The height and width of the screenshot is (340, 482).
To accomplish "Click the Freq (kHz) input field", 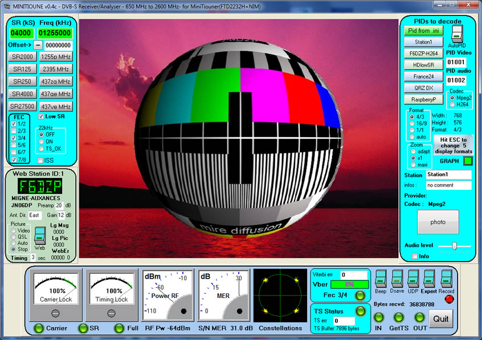I will pyautogui.click(x=55, y=33).
